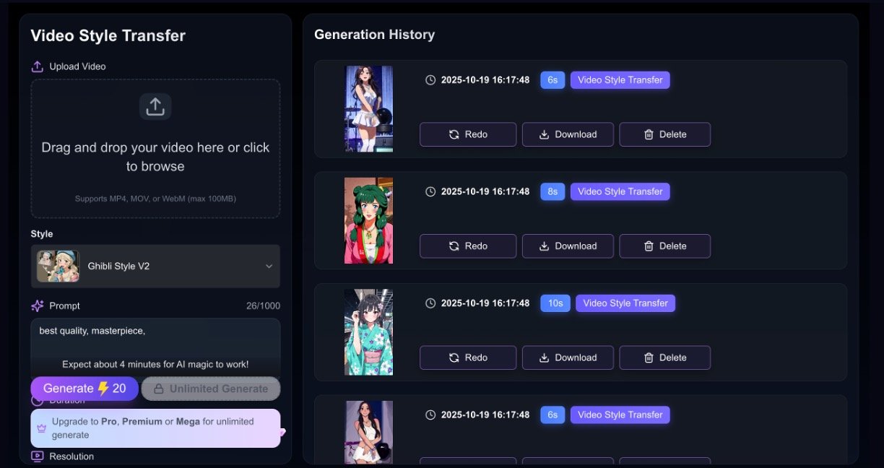Open the green-haired character thumbnail

click(368, 220)
